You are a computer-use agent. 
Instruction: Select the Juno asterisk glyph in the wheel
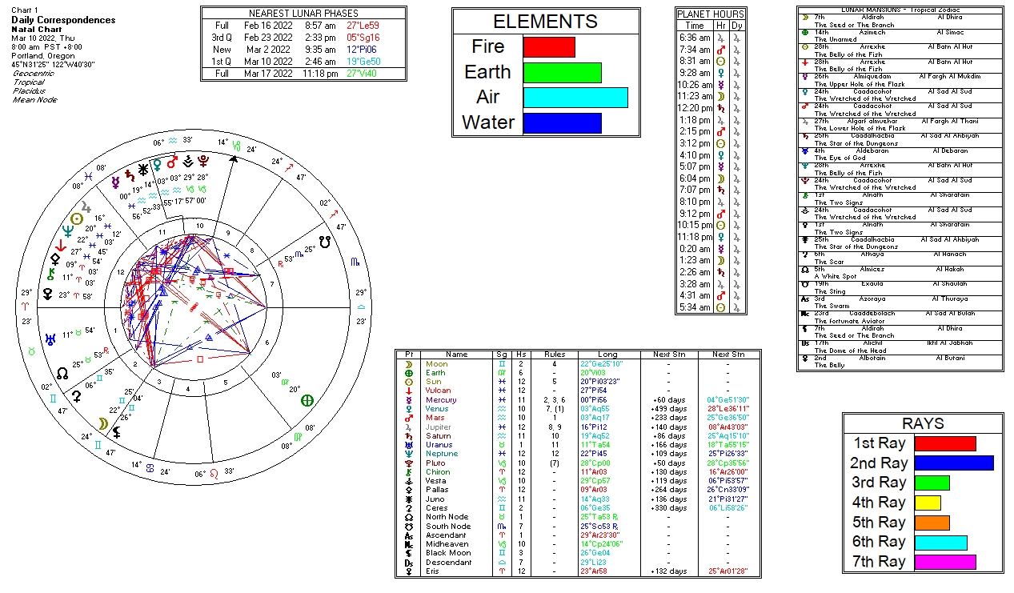click(142, 169)
